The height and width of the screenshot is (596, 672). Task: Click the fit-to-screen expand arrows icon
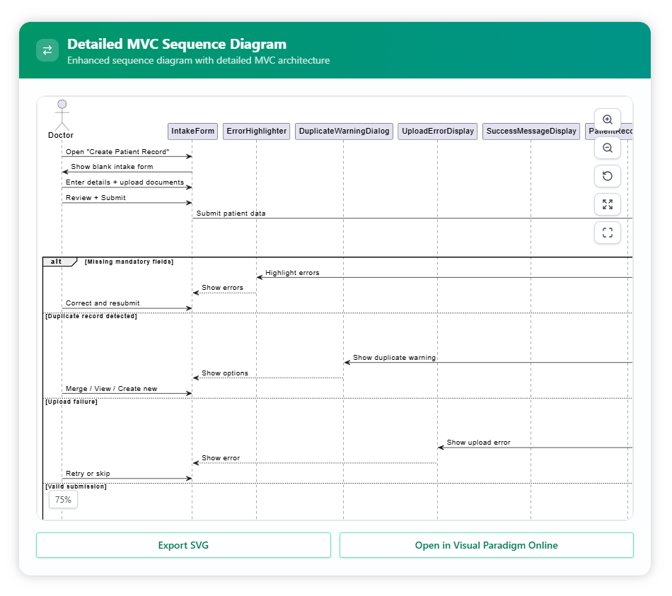(x=607, y=204)
